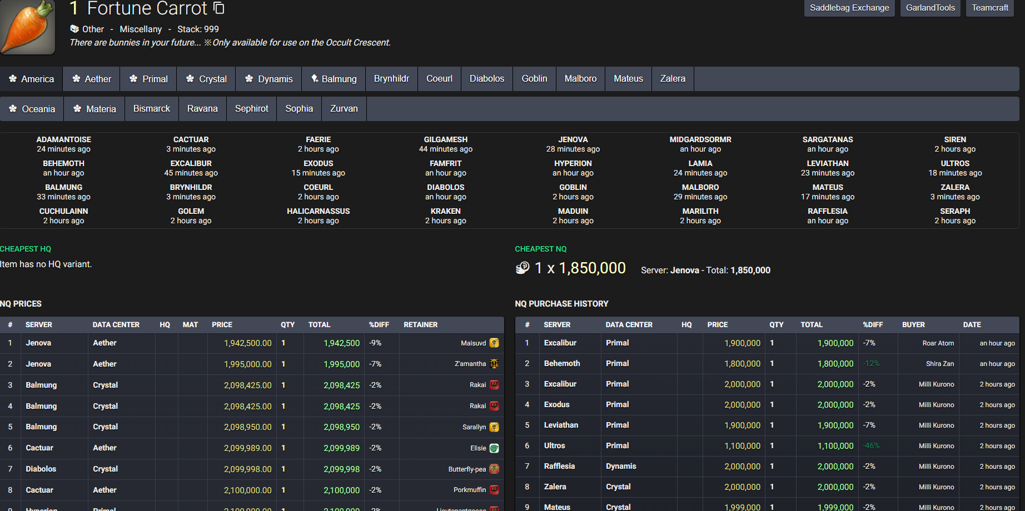Image resolution: width=1025 pixels, height=511 pixels.
Task: Select the Balmung home world tab
Action: [334, 79]
